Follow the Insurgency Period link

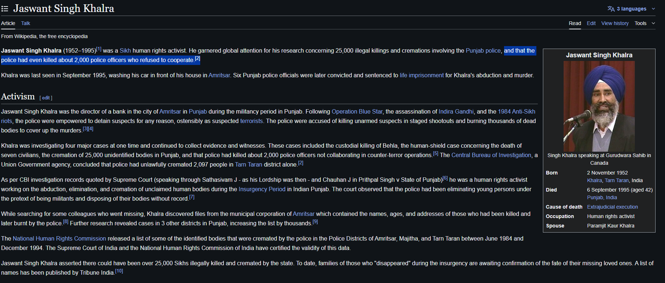pos(262,189)
